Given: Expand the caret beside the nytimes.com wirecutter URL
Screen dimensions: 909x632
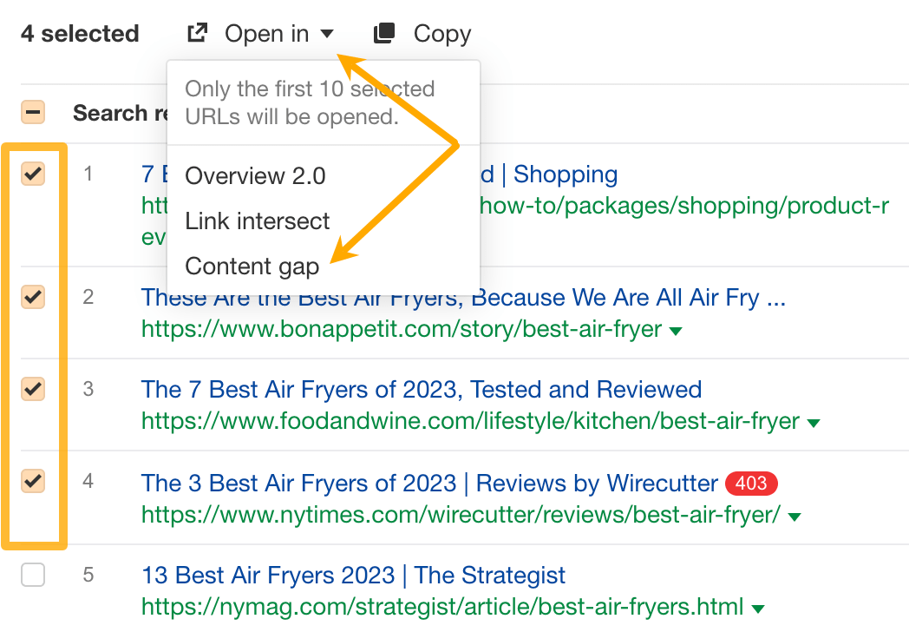Looking at the screenshot, I should [794, 516].
